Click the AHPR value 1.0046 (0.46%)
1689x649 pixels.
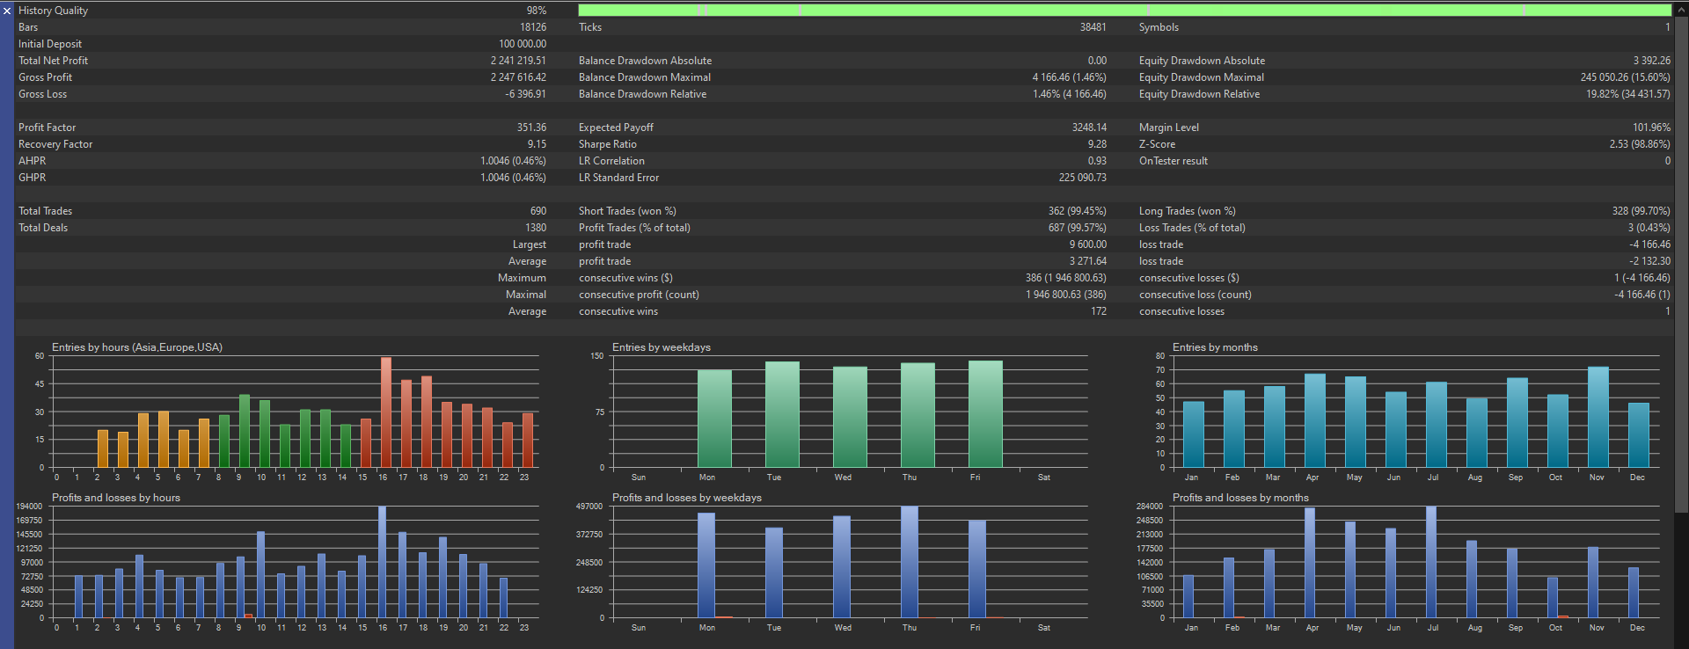513,161
